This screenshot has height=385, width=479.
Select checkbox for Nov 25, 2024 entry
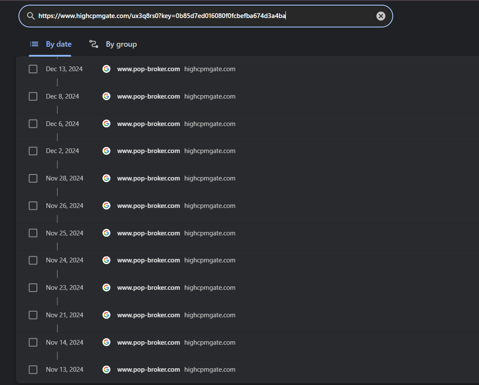pyautogui.click(x=33, y=233)
